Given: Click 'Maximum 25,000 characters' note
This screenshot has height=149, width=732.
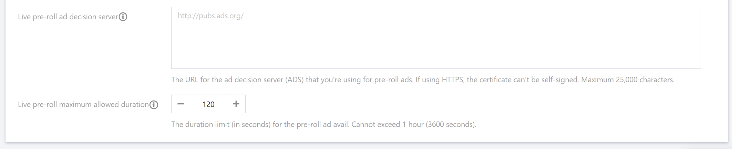Looking at the screenshot, I should click(628, 80).
